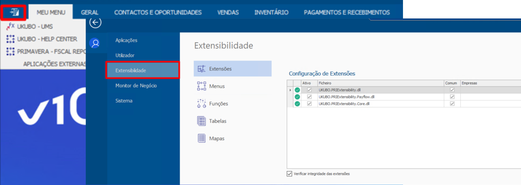Uncheck Verificar integridade das extensões

pos(289,174)
